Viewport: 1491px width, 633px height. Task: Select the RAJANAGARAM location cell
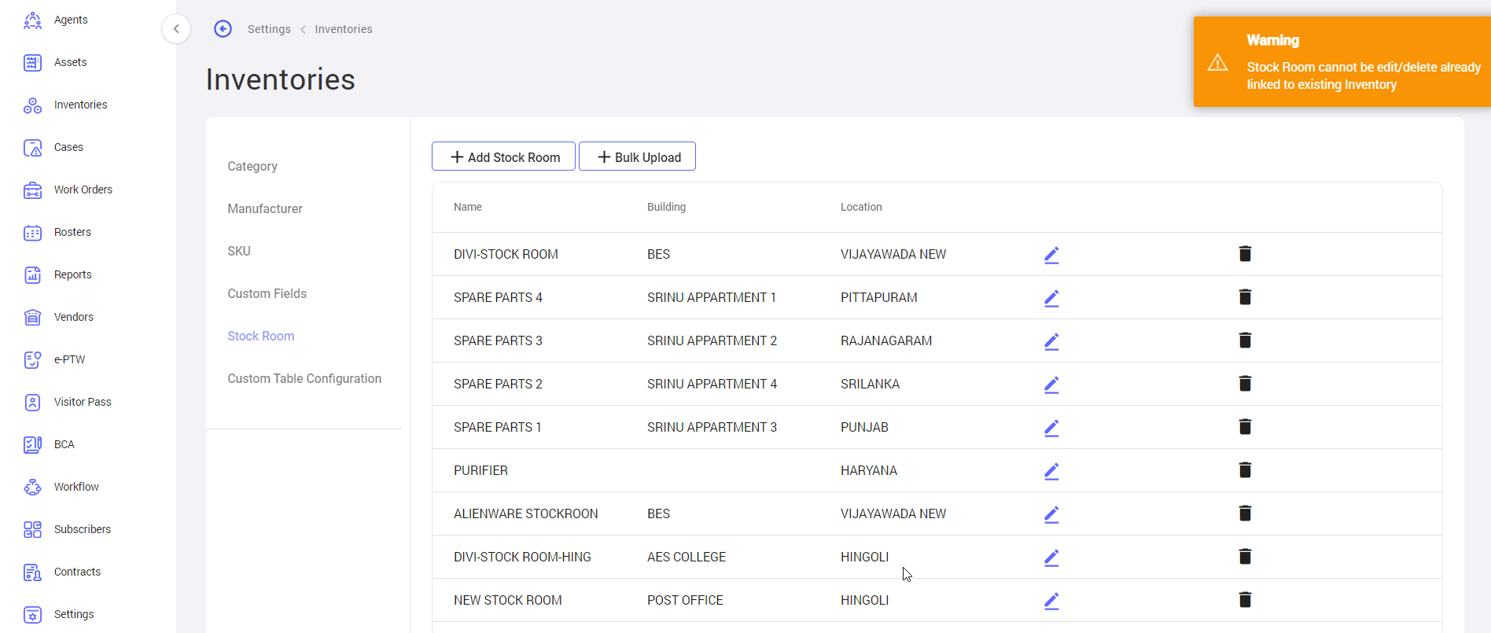[886, 340]
